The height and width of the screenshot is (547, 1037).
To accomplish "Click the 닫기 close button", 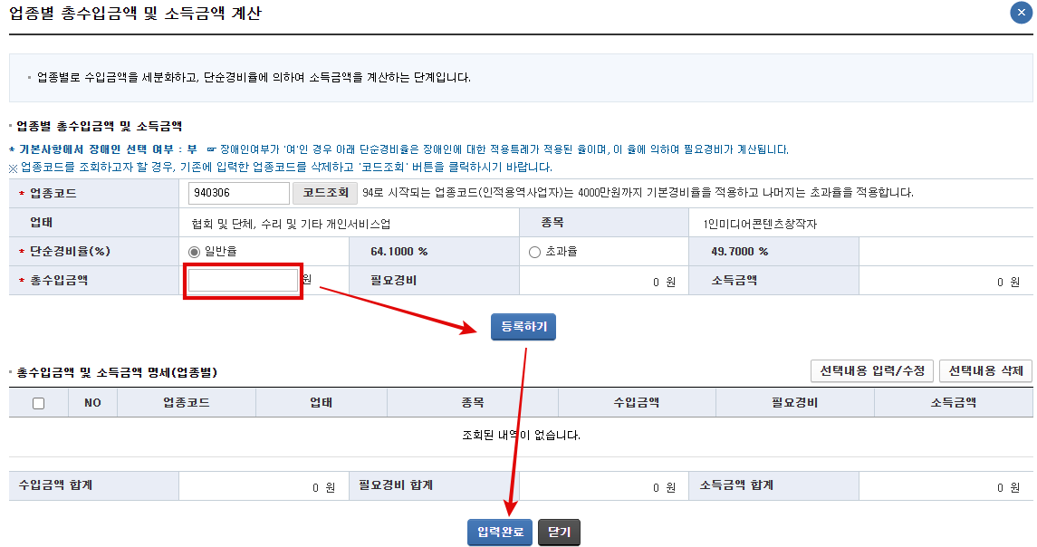I will (559, 533).
